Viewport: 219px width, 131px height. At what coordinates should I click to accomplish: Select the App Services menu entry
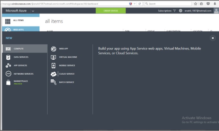tap(25, 65)
